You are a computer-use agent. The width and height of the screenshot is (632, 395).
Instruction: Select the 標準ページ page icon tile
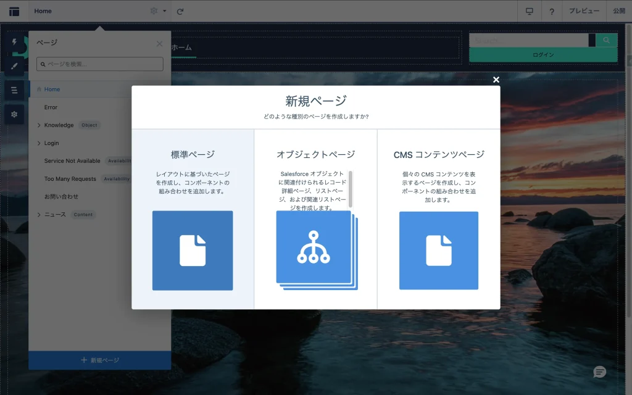point(193,250)
